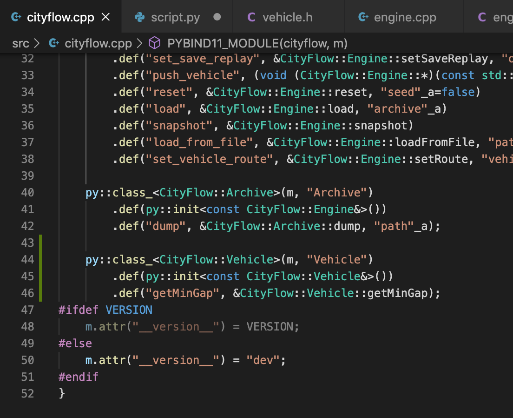Select the cityflow.cpp tab
Image resolution: width=513 pixels, height=418 pixels.
pyautogui.click(x=60, y=17)
